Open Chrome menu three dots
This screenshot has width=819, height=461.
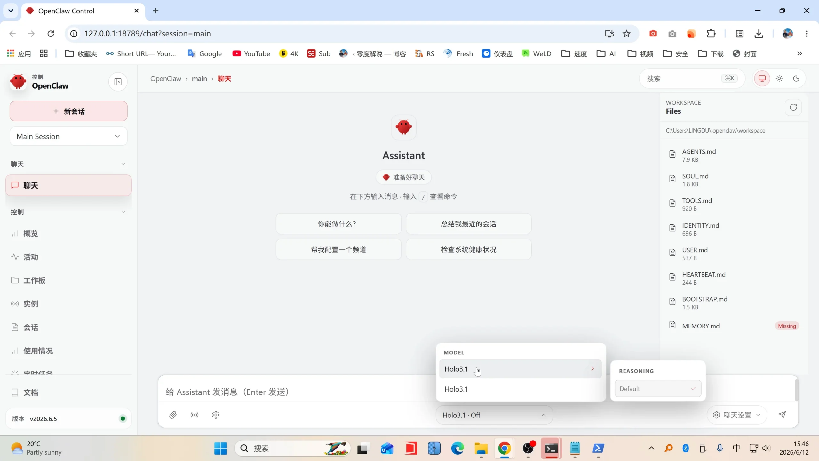(x=807, y=34)
